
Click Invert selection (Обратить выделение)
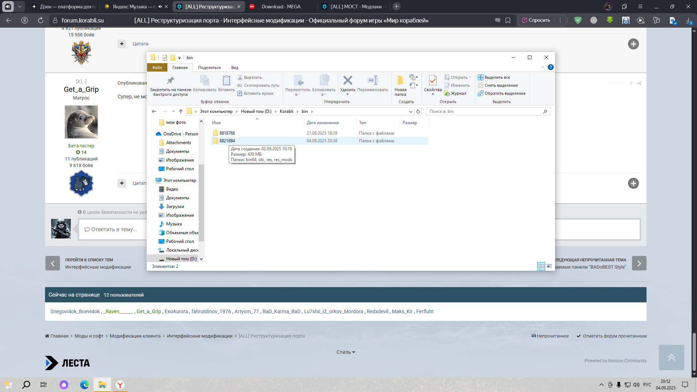pyautogui.click(x=502, y=93)
